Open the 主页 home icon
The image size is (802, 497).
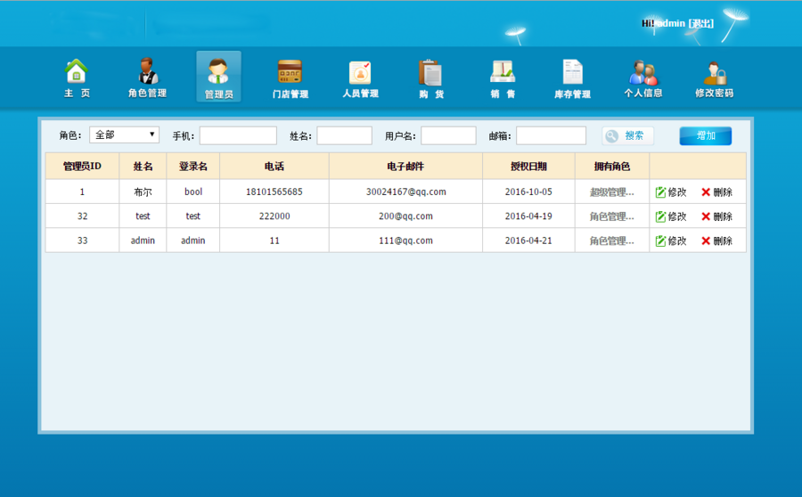click(x=77, y=77)
